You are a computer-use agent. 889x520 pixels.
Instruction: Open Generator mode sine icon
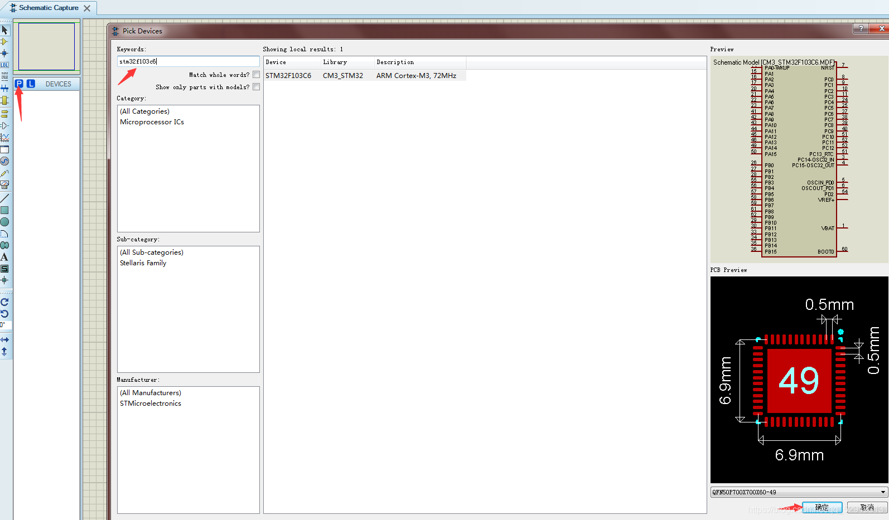click(4, 161)
